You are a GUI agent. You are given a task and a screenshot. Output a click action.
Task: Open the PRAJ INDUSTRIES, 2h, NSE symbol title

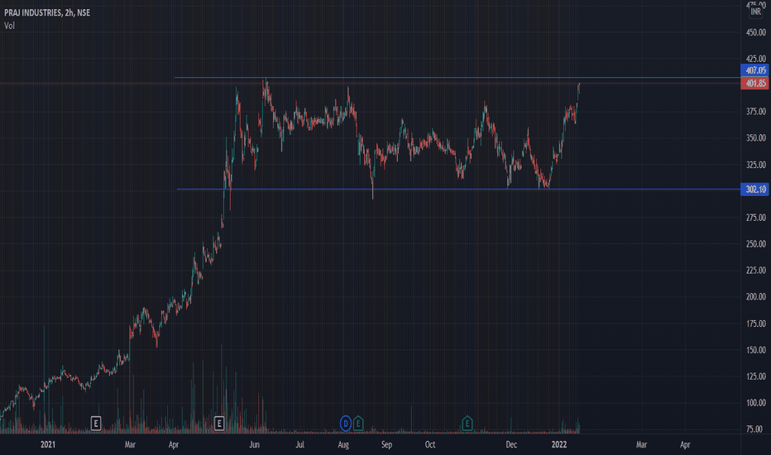(x=47, y=12)
